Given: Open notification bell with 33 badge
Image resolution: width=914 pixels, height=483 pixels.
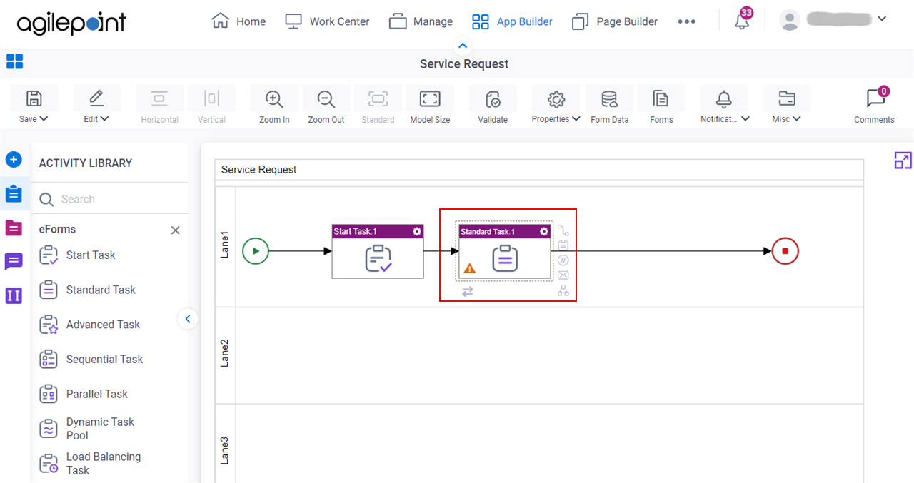Looking at the screenshot, I should click(x=743, y=20).
